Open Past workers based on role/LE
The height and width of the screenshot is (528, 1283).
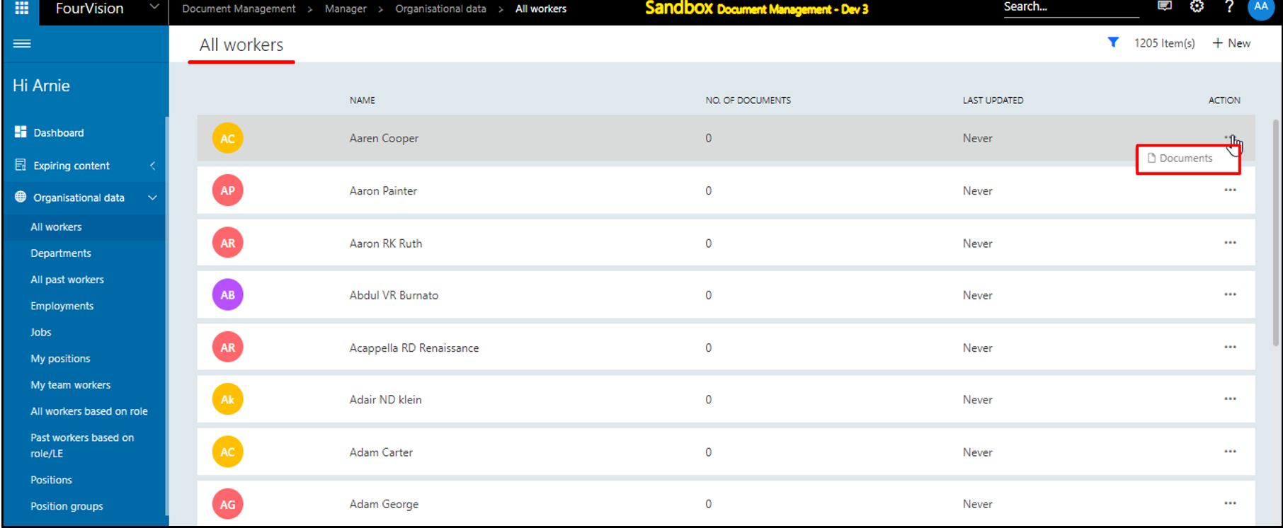click(82, 445)
